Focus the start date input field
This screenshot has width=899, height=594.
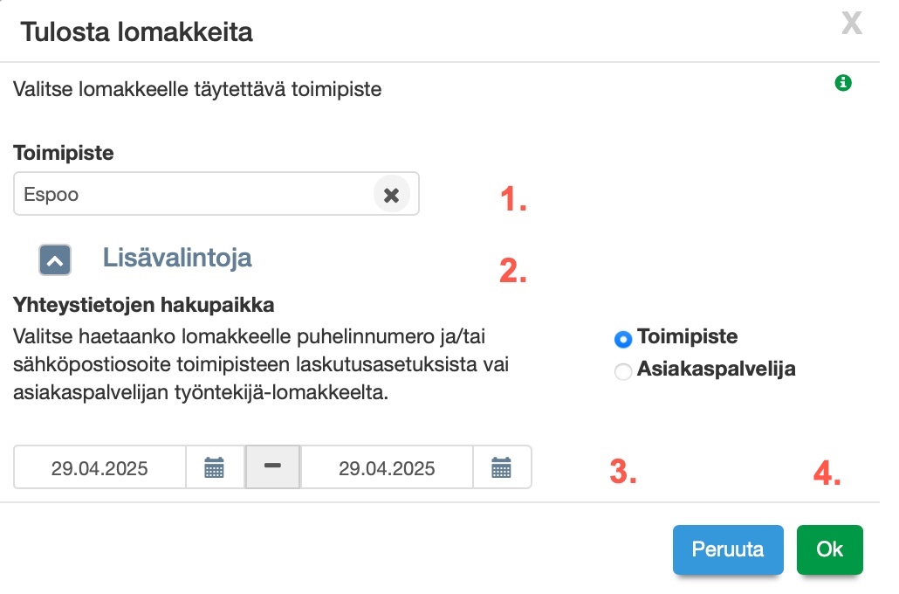tap(100, 468)
